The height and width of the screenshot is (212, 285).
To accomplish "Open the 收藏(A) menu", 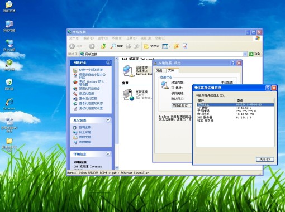I will [117, 38].
